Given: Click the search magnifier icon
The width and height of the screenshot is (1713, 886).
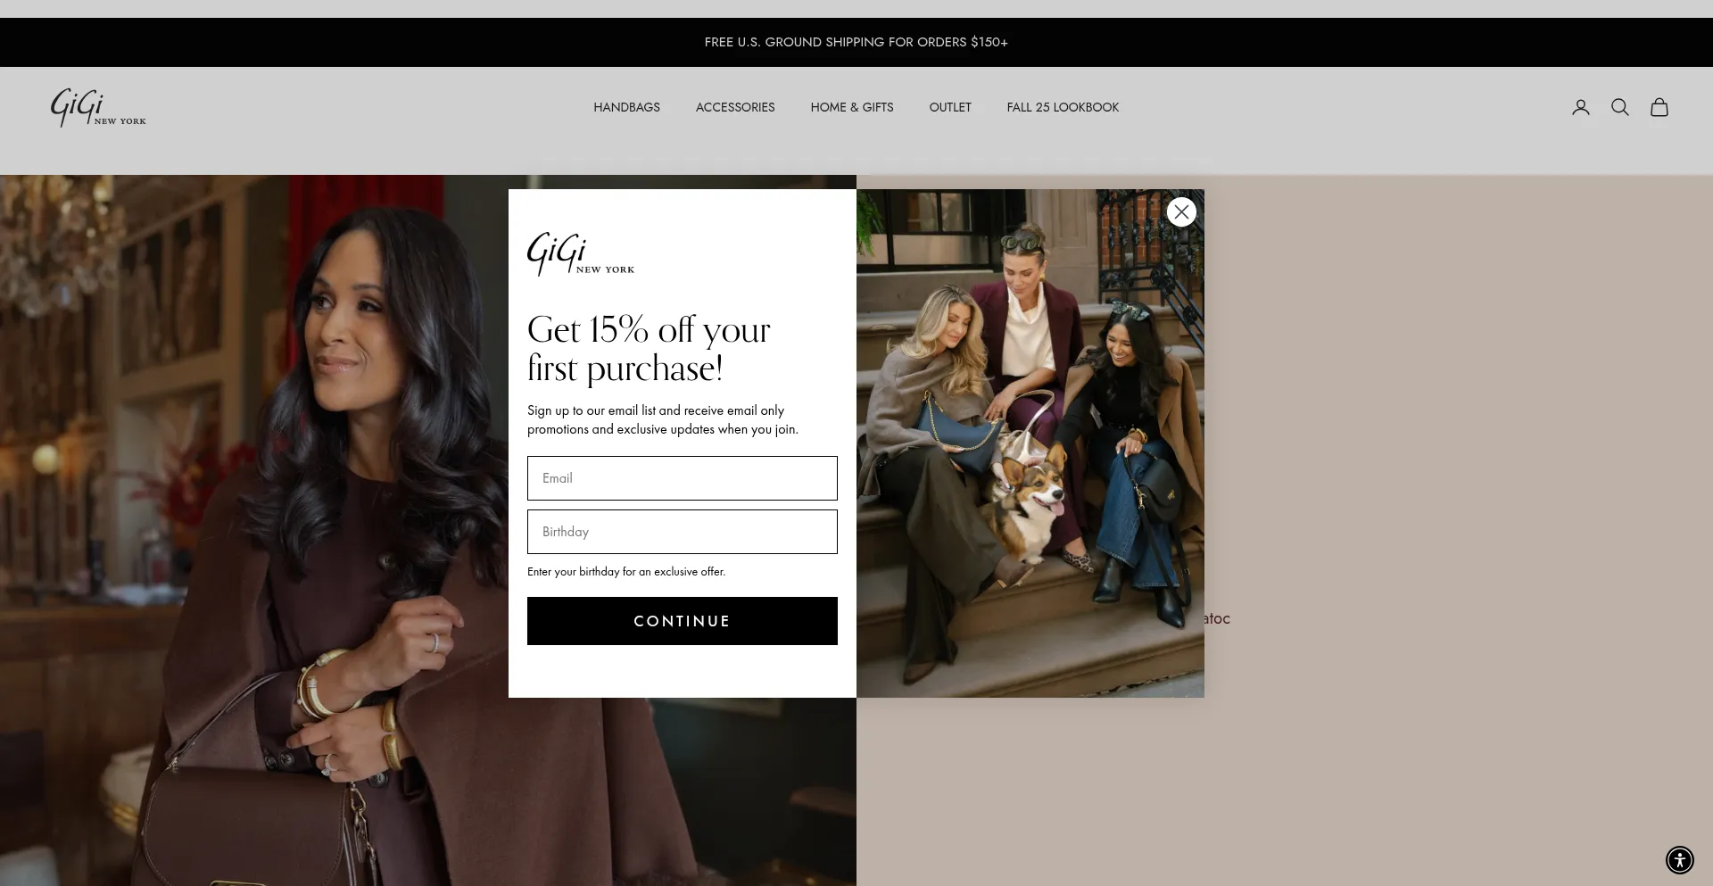Looking at the screenshot, I should tap(1619, 107).
